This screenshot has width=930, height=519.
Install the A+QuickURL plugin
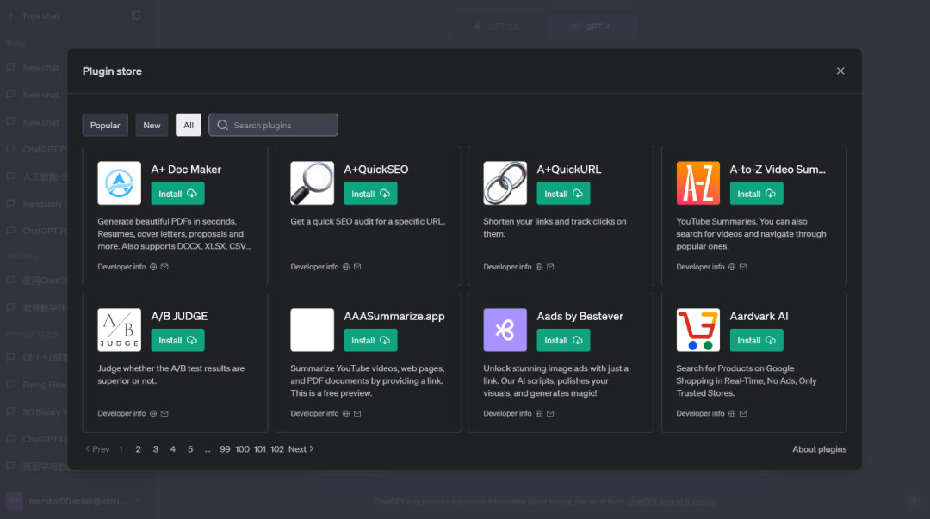point(563,194)
